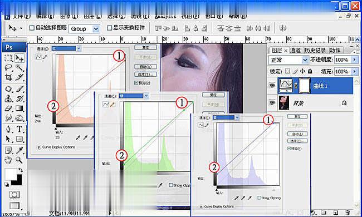This screenshot has height=217, width=362.
Task: Select the Dodge tool
Action: point(19,118)
